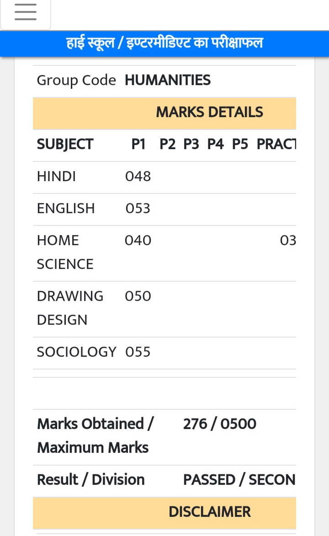Click the P2 column header
This screenshot has height=536, width=329.
tap(167, 144)
